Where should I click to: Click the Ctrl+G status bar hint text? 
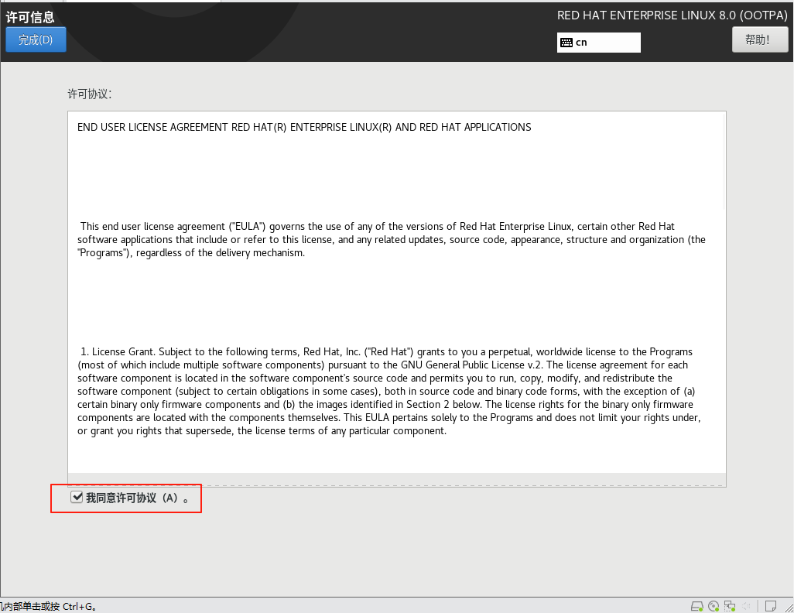[49, 606]
